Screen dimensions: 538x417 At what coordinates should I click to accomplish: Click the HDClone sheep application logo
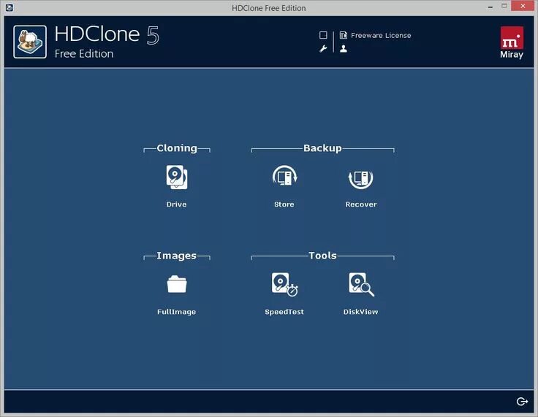(30, 42)
